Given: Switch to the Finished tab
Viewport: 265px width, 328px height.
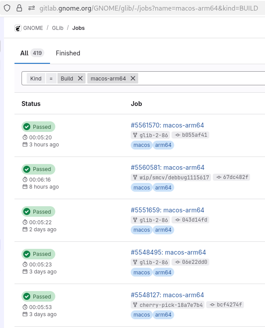Looking at the screenshot, I should click(x=68, y=53).
